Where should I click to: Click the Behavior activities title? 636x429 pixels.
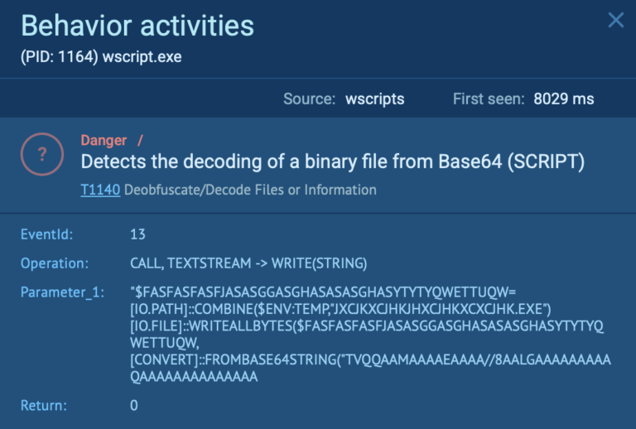(x=137, y=26)
